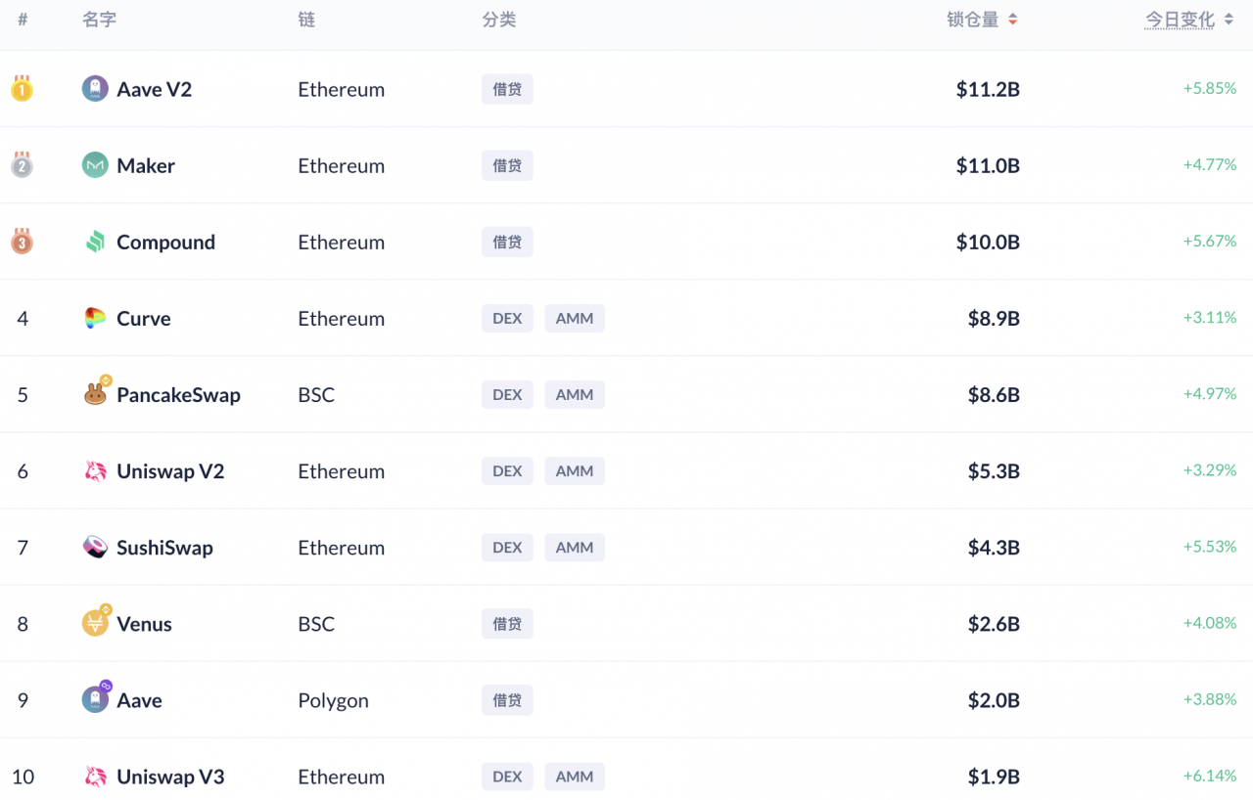Viewport: 1253px width, 800px height.
Task: Click the rainbow Curve logo
Action: pos(93,318)
